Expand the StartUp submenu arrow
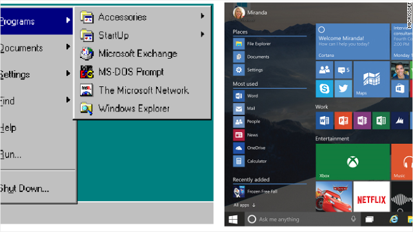Screen dimensions: 413x232 point(202,34)
